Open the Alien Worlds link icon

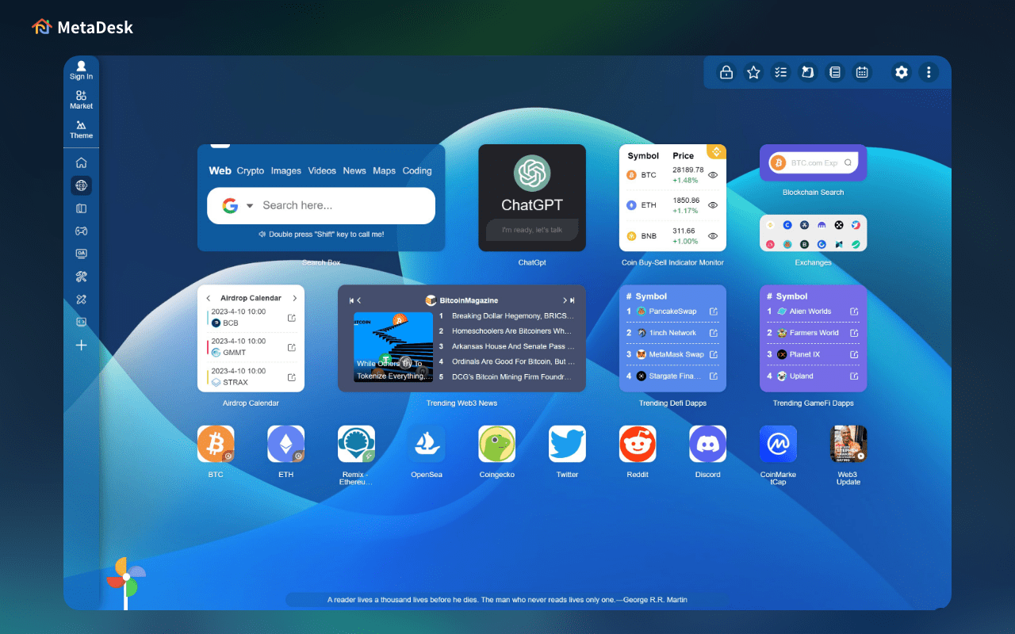click(854, 311)
